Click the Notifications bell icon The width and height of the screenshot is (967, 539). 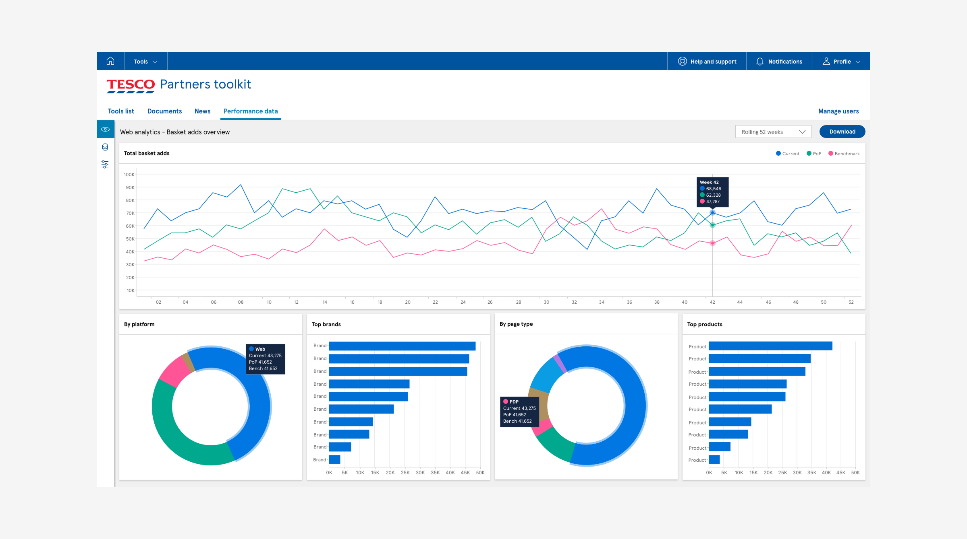tap(759, 62)
